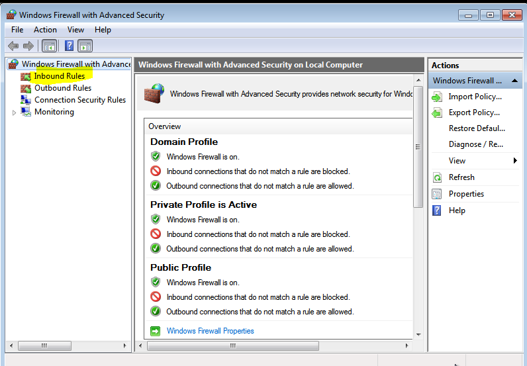Viewport: 527px width, 366px height.
Task: Click the blue Help toolbar icon
Action: tap(69, 46)
